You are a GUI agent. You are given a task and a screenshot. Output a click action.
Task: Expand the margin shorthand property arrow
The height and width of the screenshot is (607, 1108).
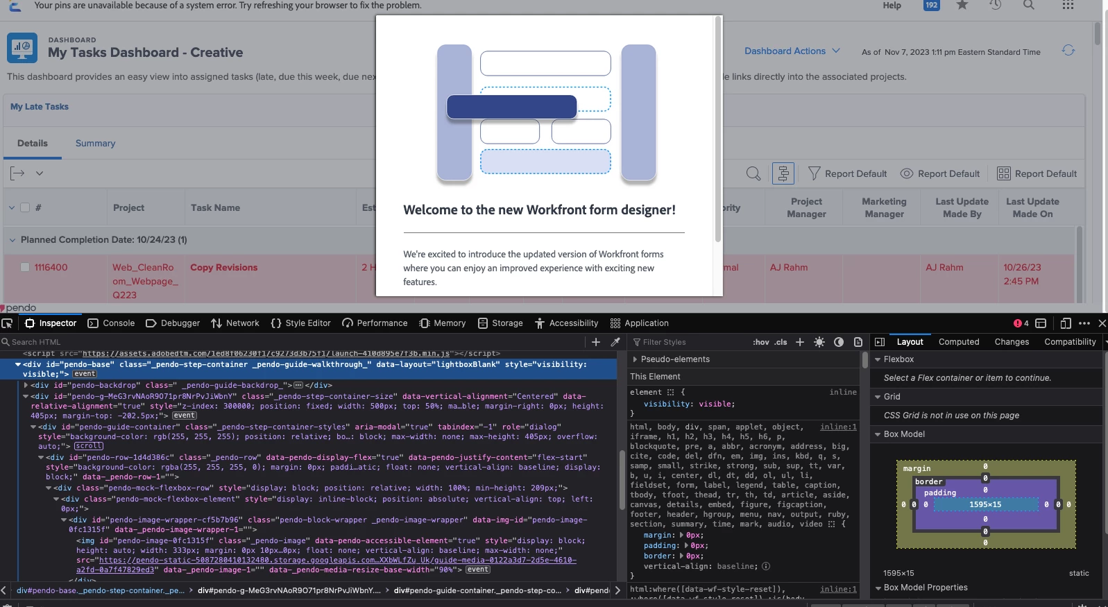click(x=682, y=535)
